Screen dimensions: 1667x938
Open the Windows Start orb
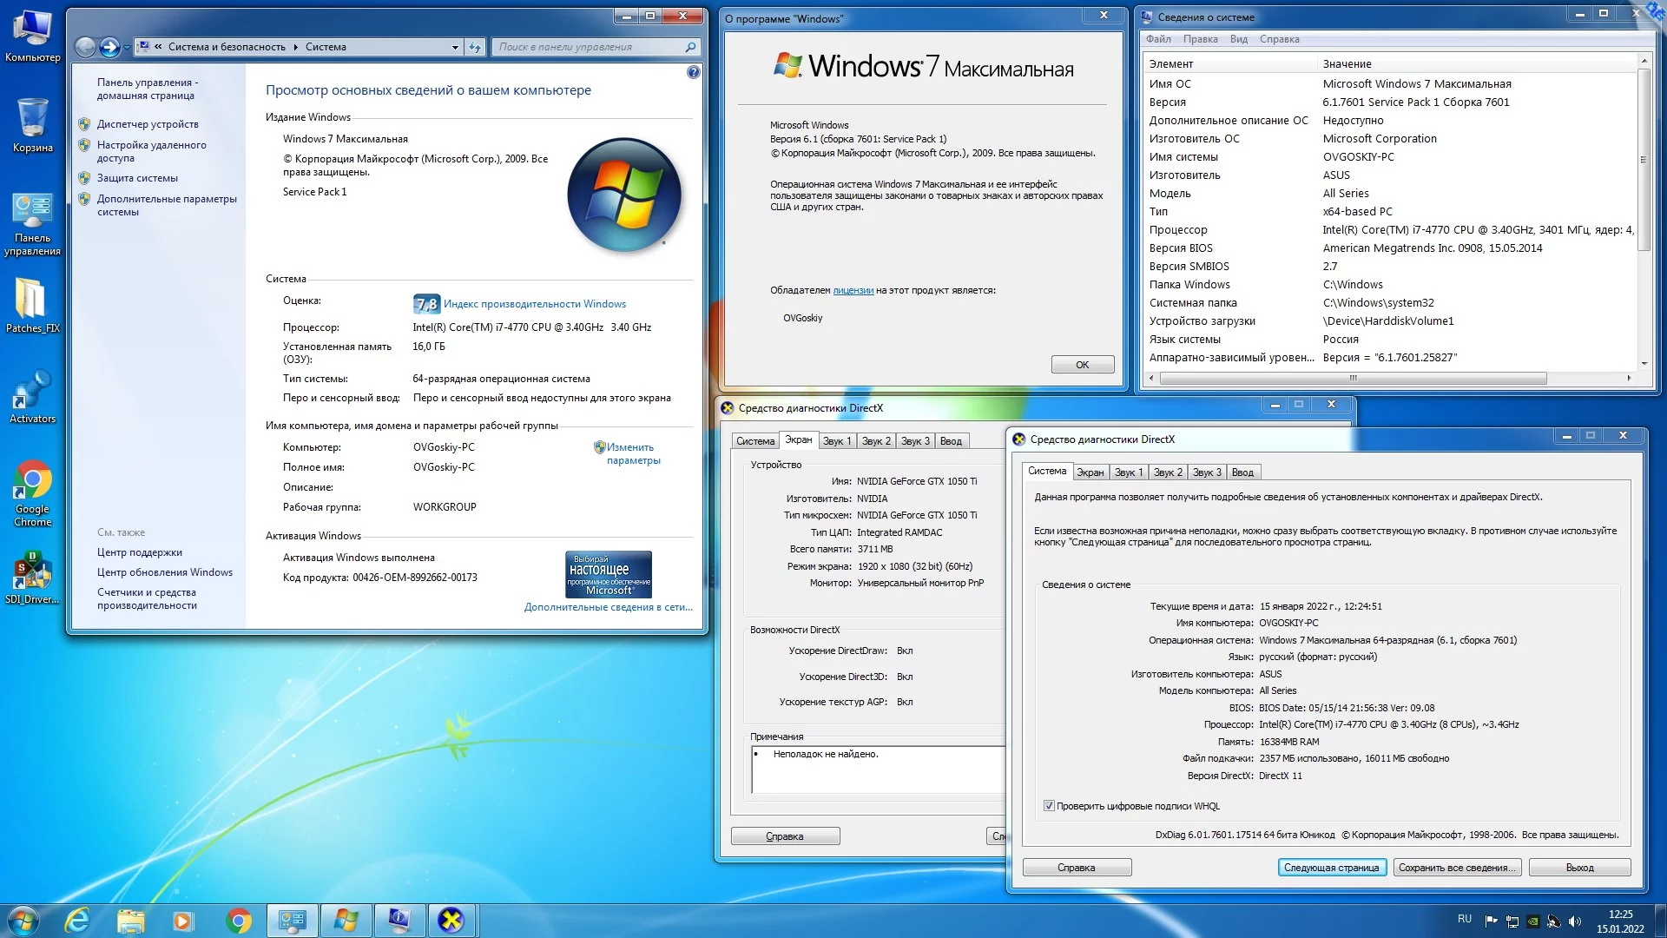coord(23,920)
